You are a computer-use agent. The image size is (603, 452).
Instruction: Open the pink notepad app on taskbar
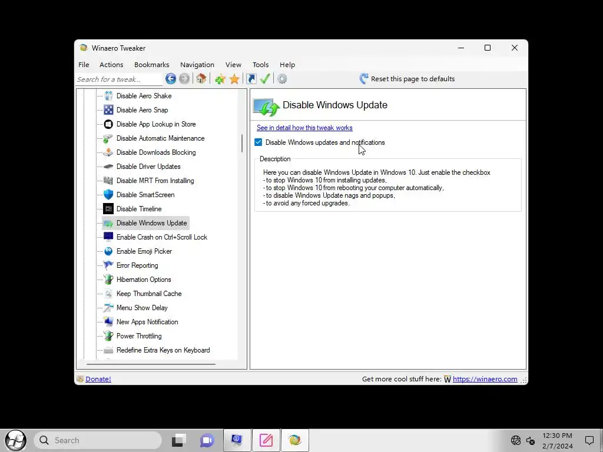(x=266, y=440)
